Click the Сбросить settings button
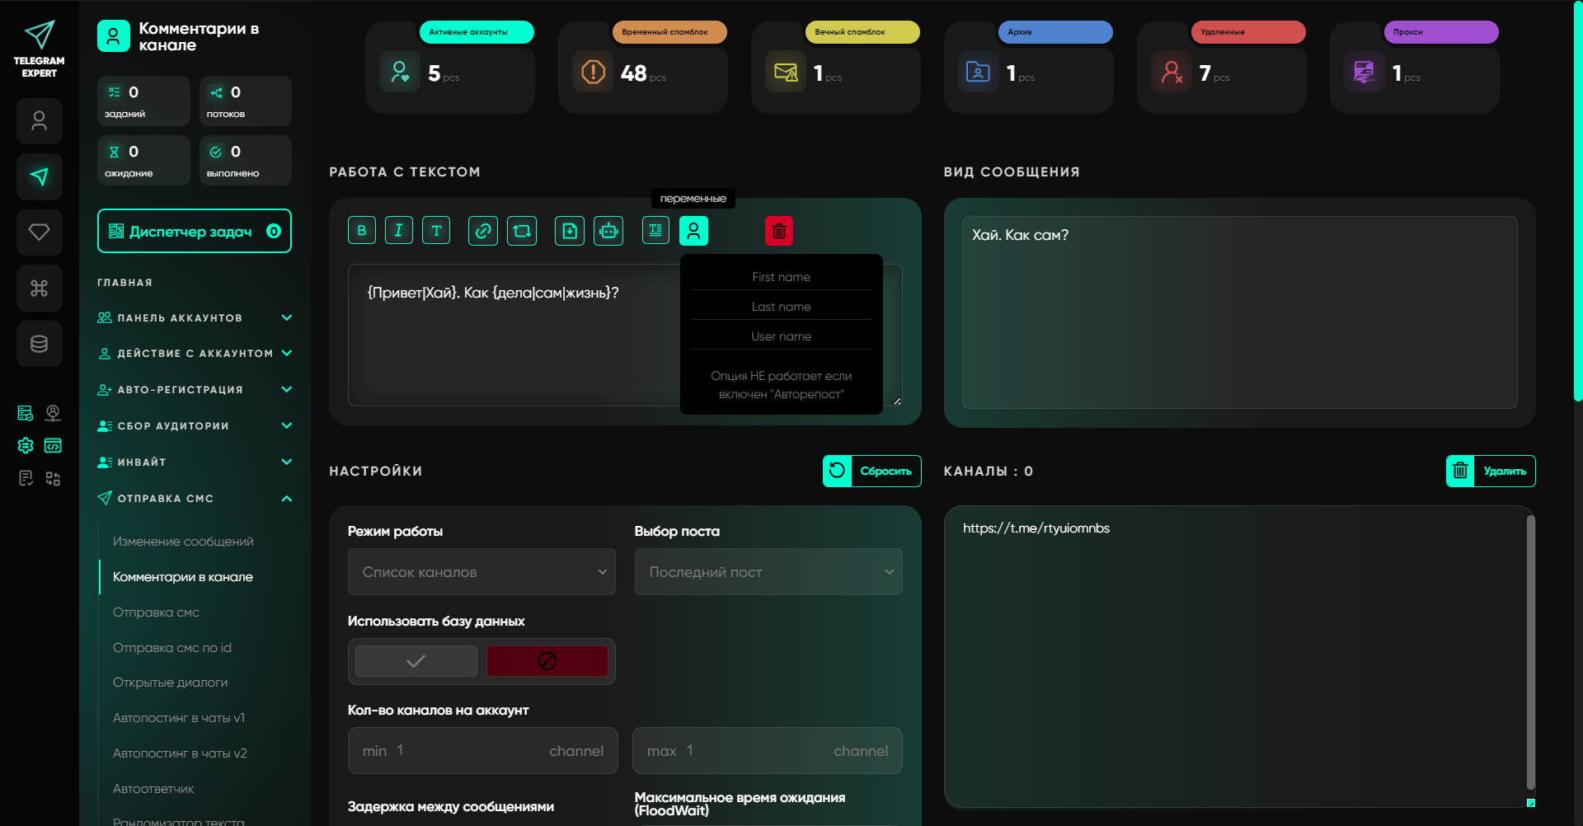Viewport: 1583px width, 826px height. click(871, 471)
